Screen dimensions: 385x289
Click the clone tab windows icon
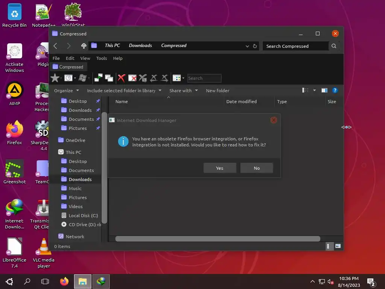click(x=109, y=78)
